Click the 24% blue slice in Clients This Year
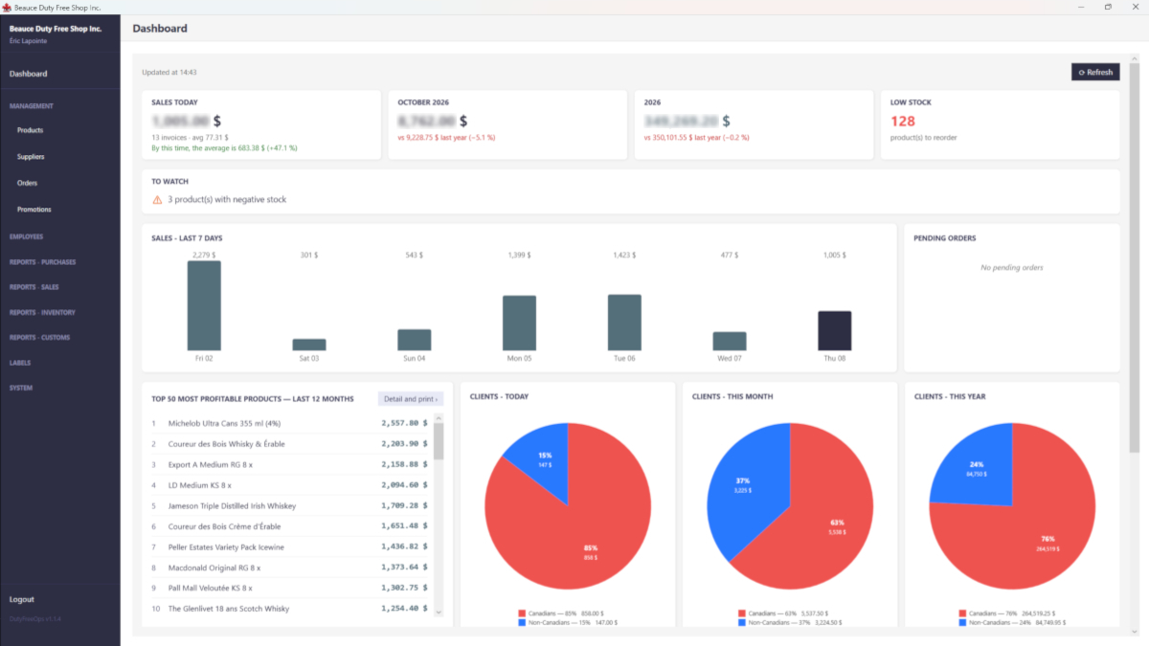 point(977,469)
